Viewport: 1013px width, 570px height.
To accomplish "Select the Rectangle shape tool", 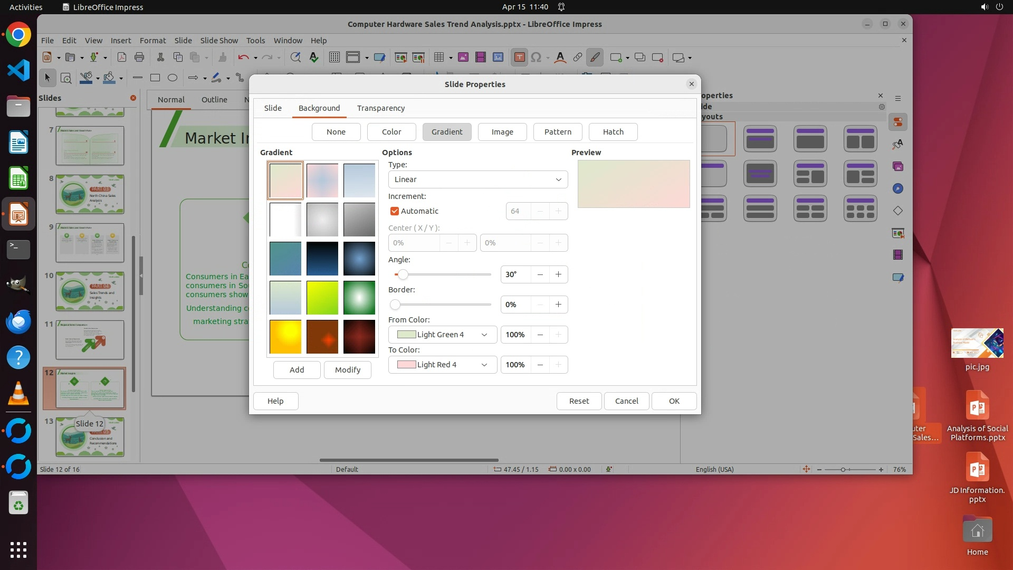I will (x=155, y=78).
